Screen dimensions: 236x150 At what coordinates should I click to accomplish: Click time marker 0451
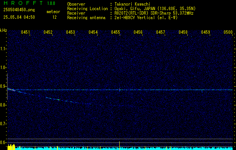(25, 32)
